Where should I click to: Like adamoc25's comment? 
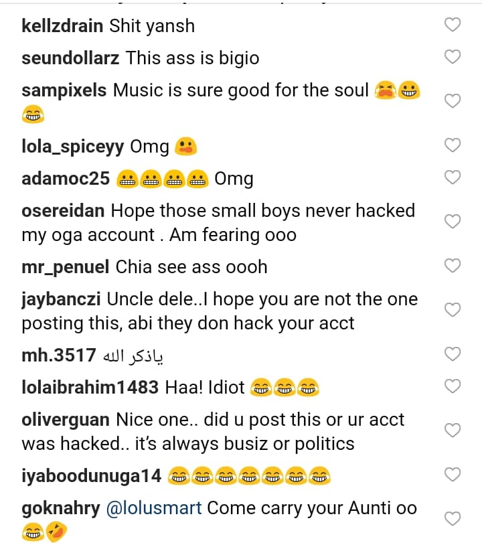[453, 177]
